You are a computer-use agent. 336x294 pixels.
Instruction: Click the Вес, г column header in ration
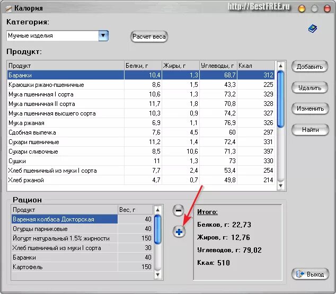(136, 210)
